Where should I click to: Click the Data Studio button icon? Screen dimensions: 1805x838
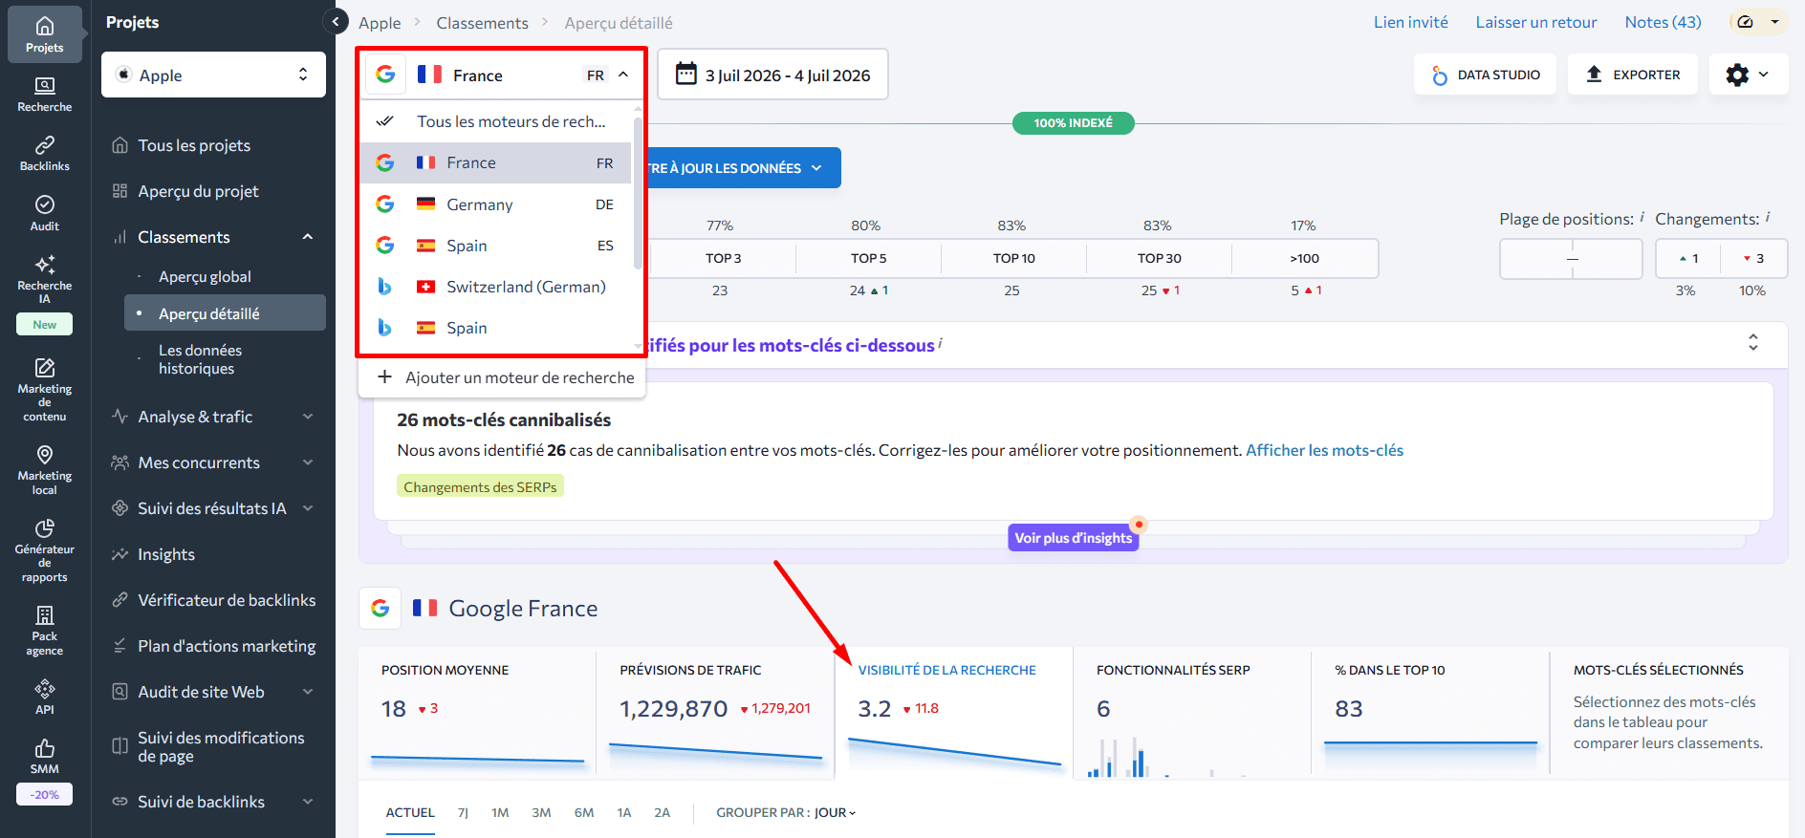[x=1440, y=75]
